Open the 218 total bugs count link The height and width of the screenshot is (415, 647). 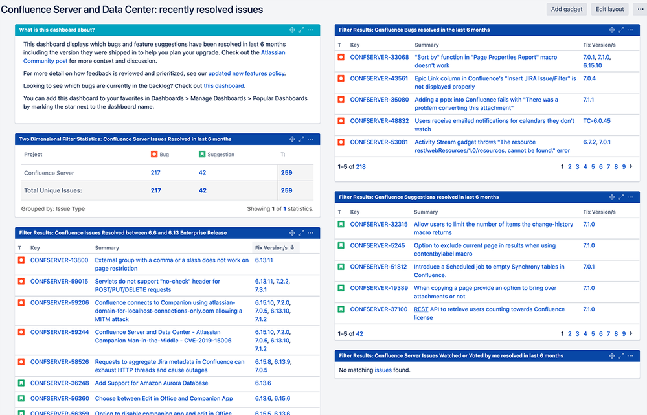361,167
